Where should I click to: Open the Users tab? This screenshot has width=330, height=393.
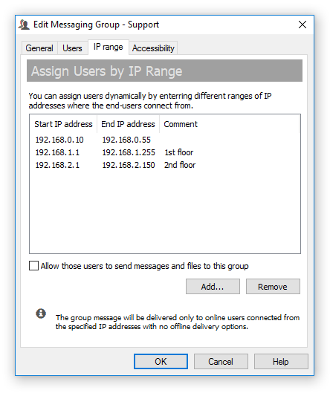click(x=73, y=48)
